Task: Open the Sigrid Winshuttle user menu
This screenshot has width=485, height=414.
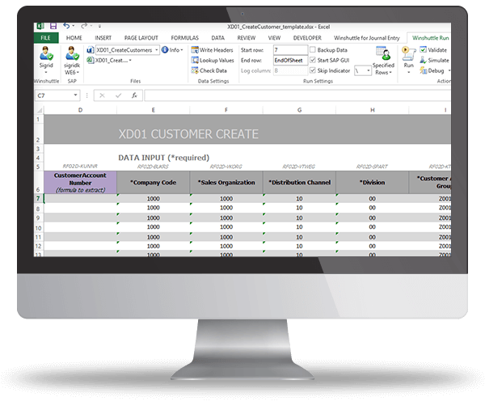Action: coord(46,60)
